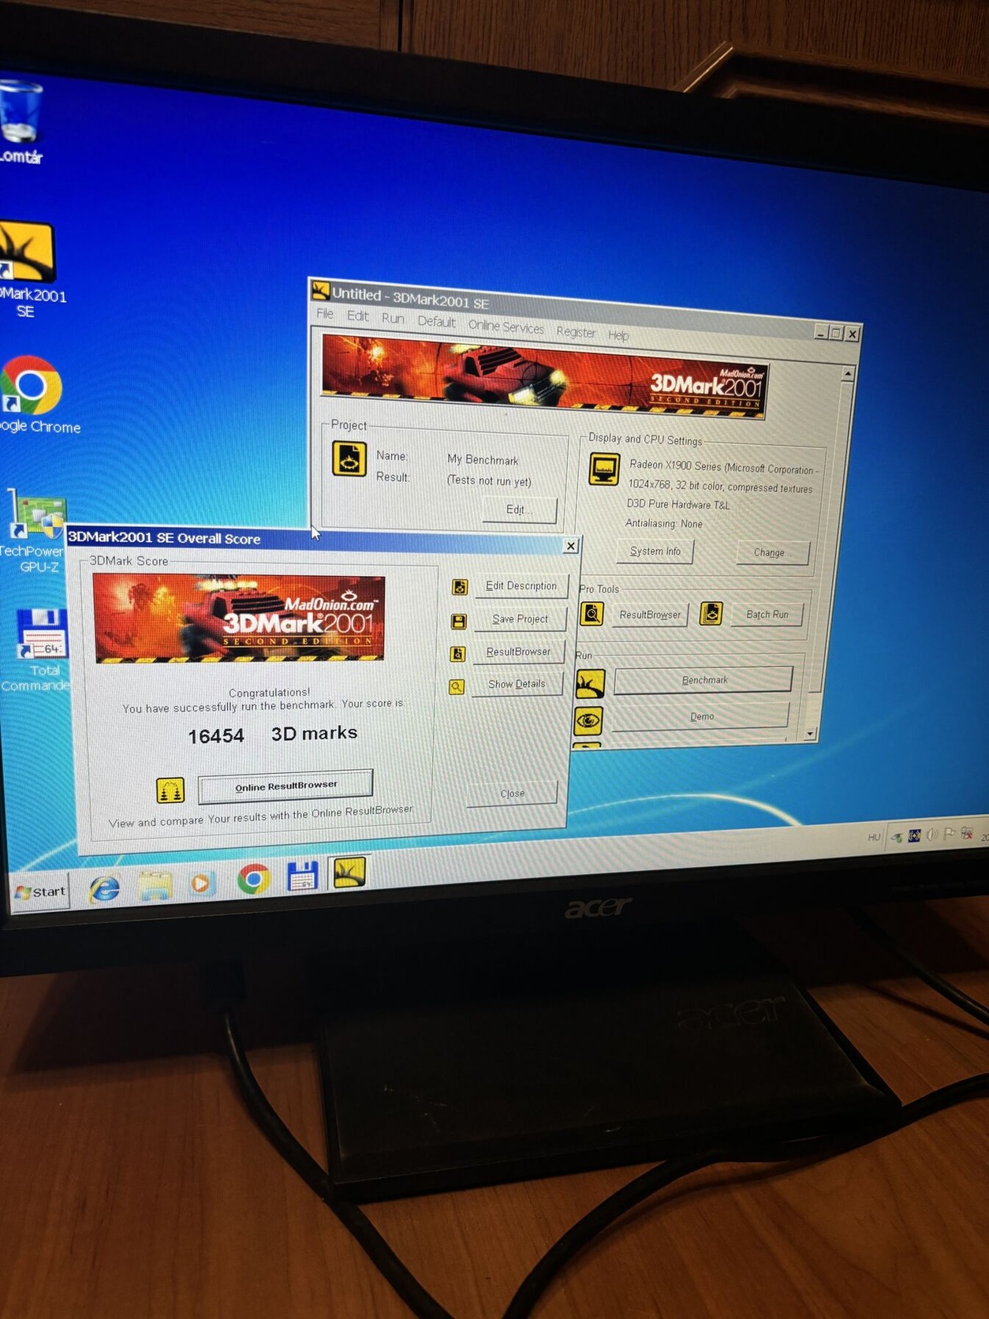Click the benchmark icon left of Benchmark button
The image size is (989, 1319).
590,684
